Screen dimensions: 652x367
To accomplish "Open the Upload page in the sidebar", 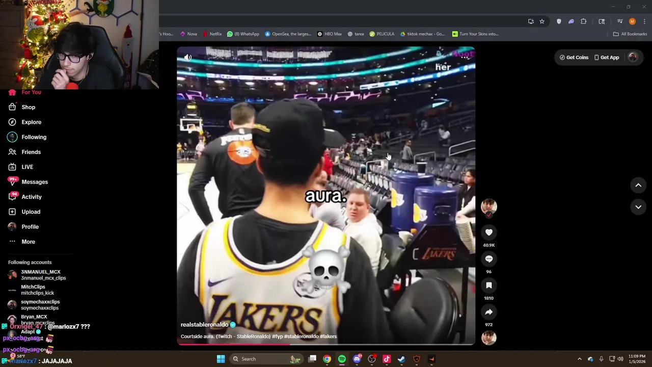I will [x=24, y=212].
